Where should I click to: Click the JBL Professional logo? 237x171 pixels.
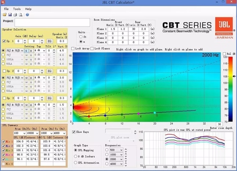(224, 28)
